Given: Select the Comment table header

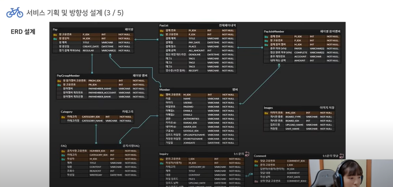Looking at the screenshot, I should [x=296, y=156].
